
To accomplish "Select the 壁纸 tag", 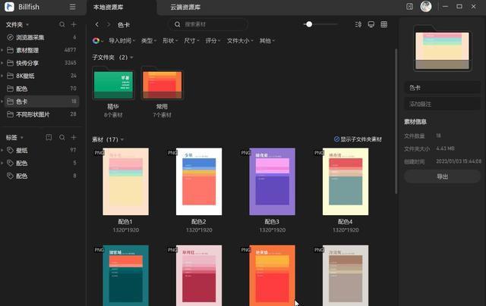I will [x=42, y=150].
